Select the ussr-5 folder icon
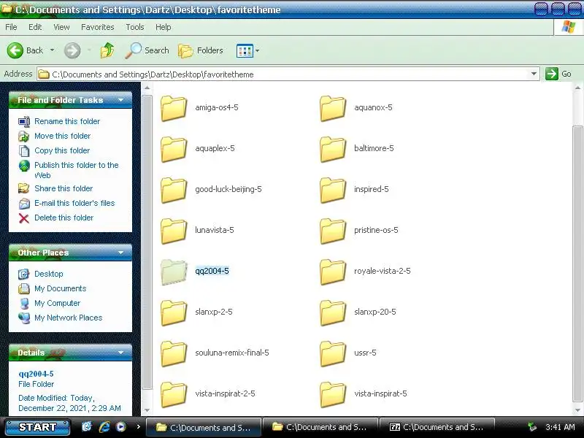This screenshot has width=584, height=438. [x=333, y=354]
